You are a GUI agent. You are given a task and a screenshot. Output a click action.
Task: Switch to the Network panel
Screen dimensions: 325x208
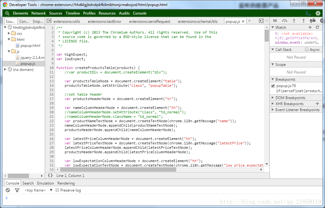click(x=38, y=13)
